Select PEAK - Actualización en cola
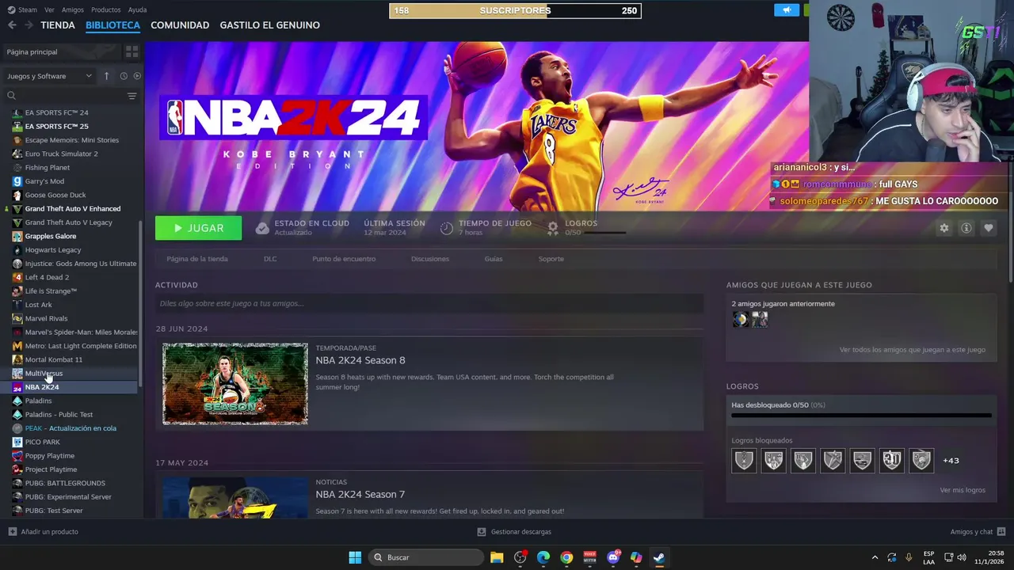The height and width of the screenshot is (570, 1014). [x=70, y=428]
